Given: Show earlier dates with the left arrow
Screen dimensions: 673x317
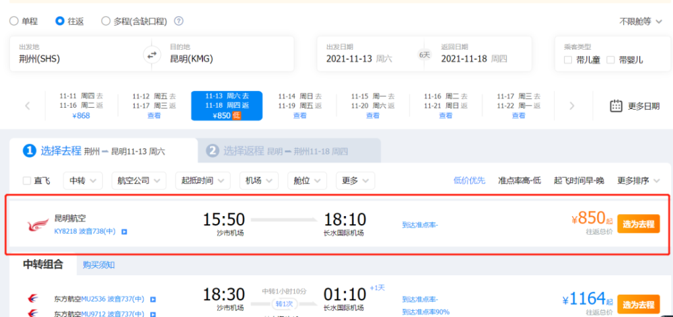Looking at the screenshot, I should pyautogui.click(x=28, y=106).
